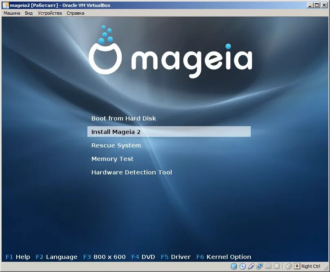Image resolution: width=330 pixels, height=272 pixels.
Task: Click the optical disc status icon
Action: point(243,266)
